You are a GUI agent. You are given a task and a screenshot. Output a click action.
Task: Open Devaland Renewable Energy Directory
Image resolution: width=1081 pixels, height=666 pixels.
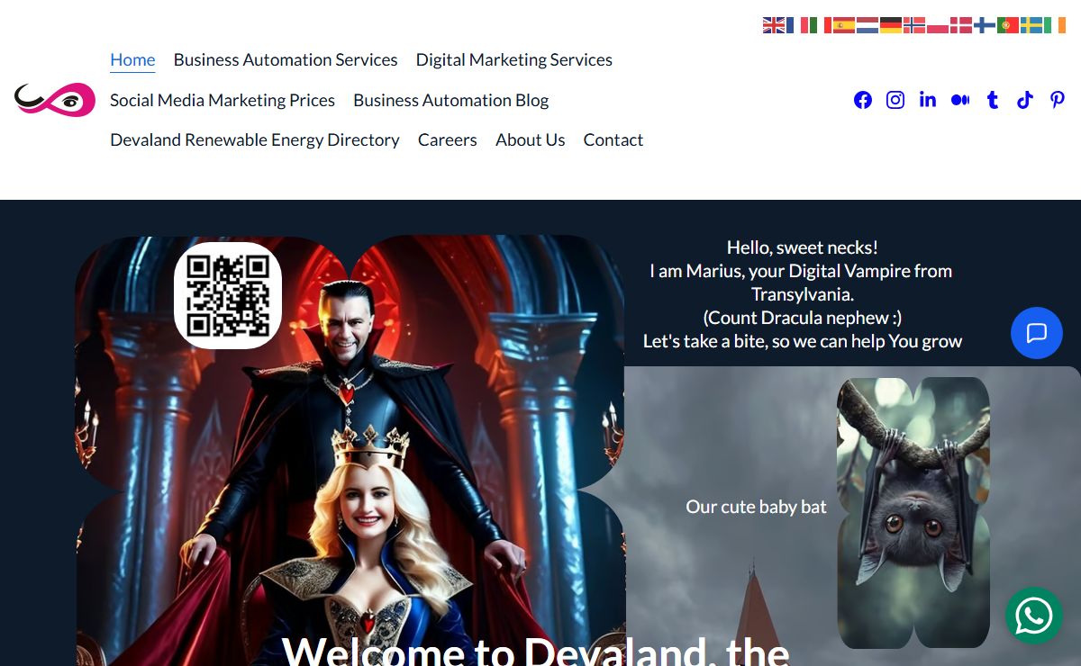point(255,140)
